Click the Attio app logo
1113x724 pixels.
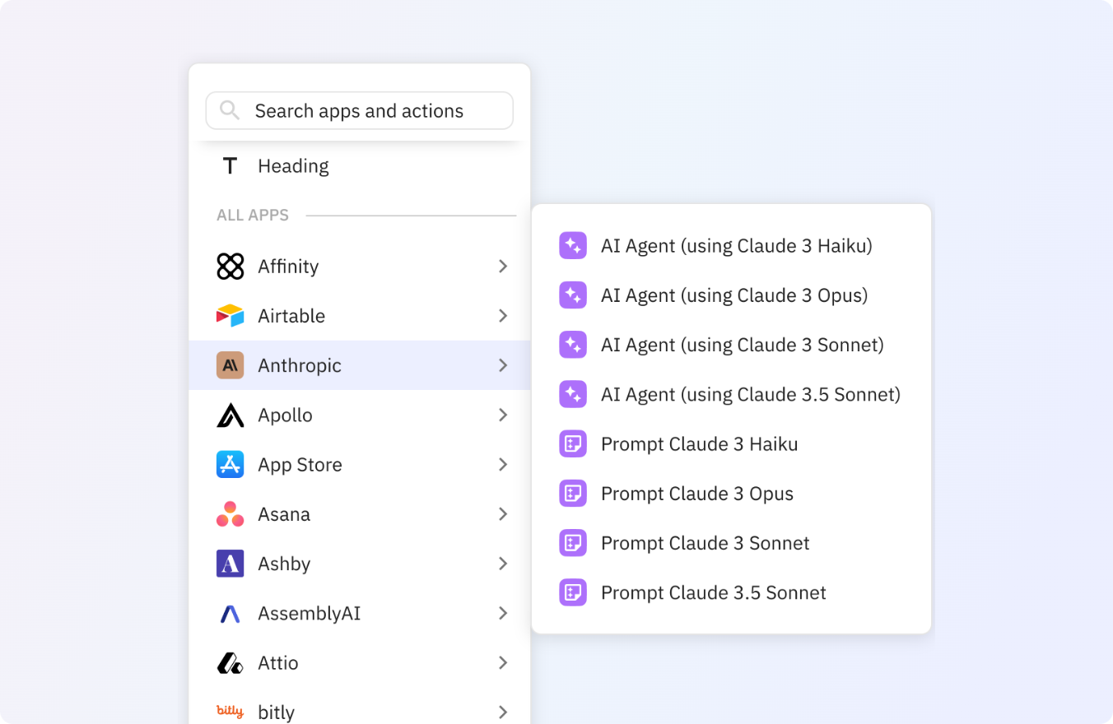point(230,663)
